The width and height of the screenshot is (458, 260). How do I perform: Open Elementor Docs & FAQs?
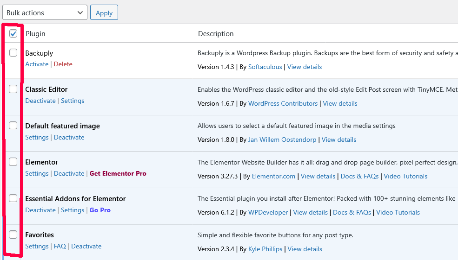pyautogui.click(x=359, y=177)
